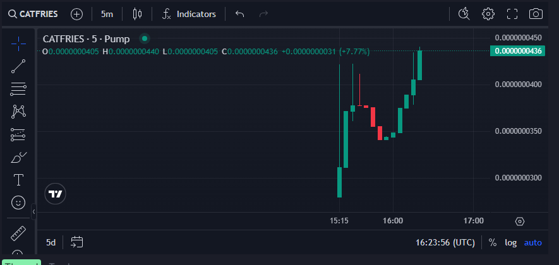Click the compare or add symbol plus icon

(76, 15)
